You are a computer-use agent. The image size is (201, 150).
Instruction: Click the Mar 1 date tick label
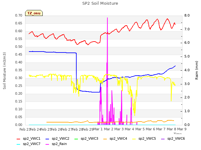pos(98,129)
